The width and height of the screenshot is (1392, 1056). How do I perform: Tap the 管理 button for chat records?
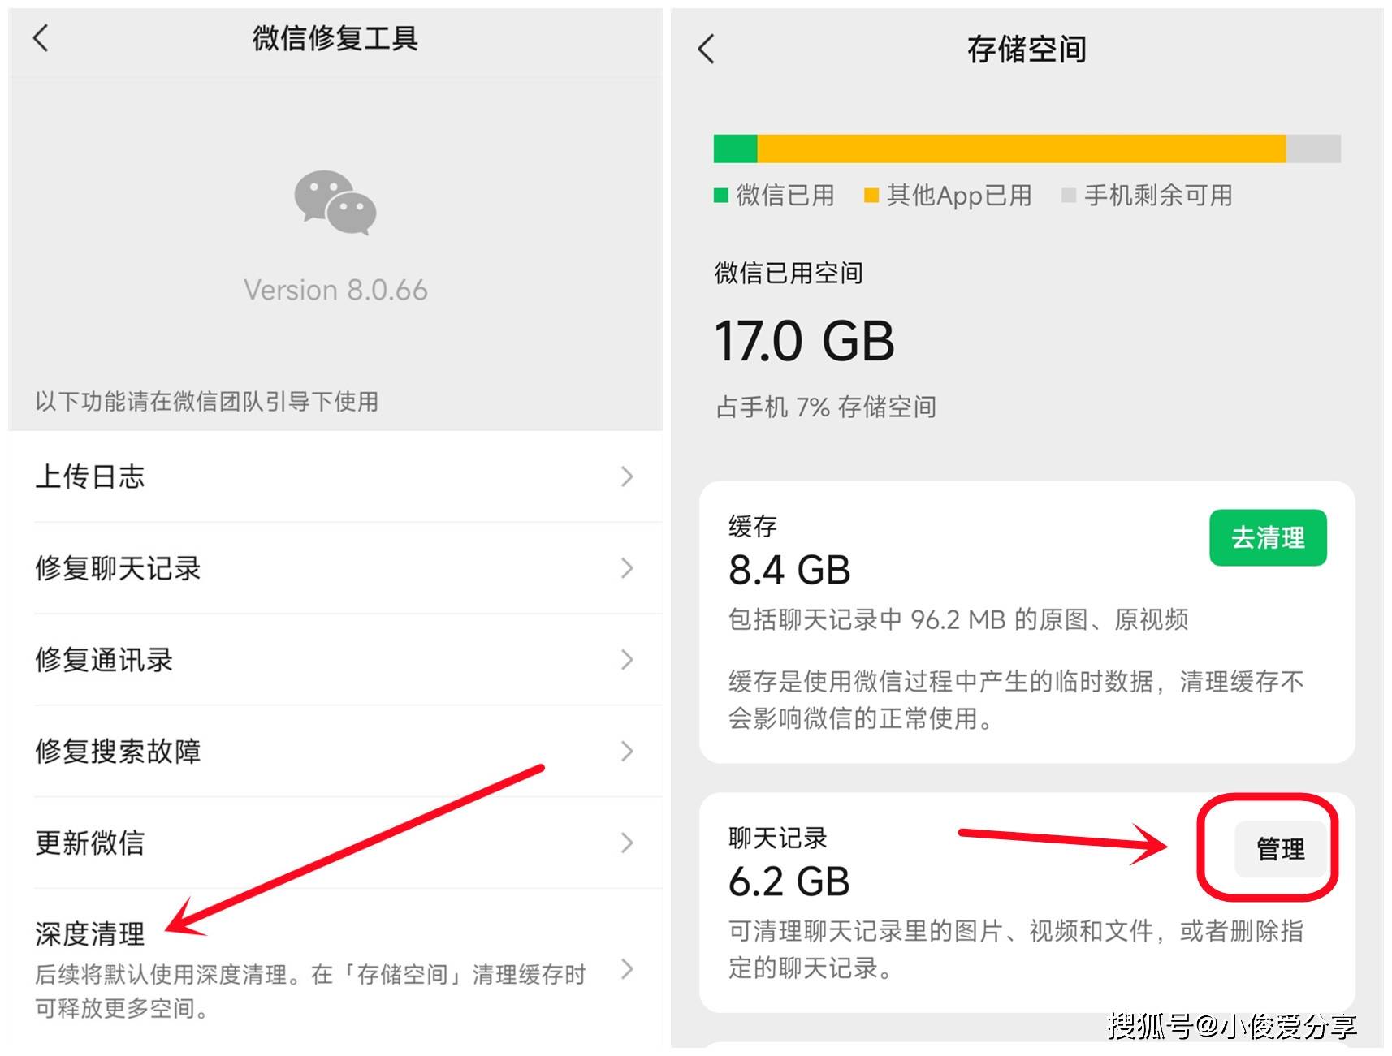[x=1280, y=849]
